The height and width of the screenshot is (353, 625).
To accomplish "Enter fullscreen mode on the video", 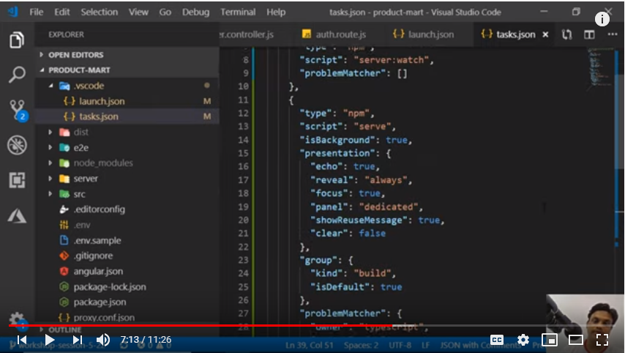I will tap(602, 340).
